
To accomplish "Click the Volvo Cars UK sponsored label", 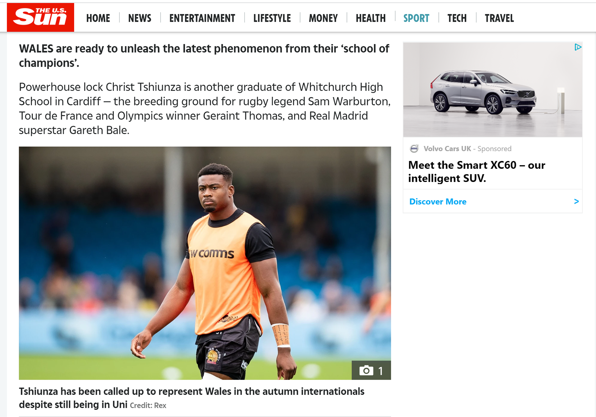I will (x=467, y=149).
